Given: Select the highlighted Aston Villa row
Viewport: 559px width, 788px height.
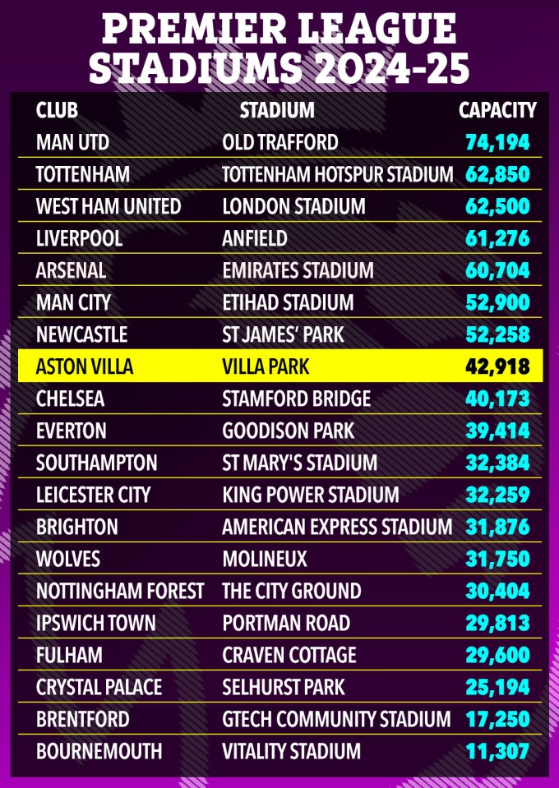Looking at the screenshot, I should point(280,366).
